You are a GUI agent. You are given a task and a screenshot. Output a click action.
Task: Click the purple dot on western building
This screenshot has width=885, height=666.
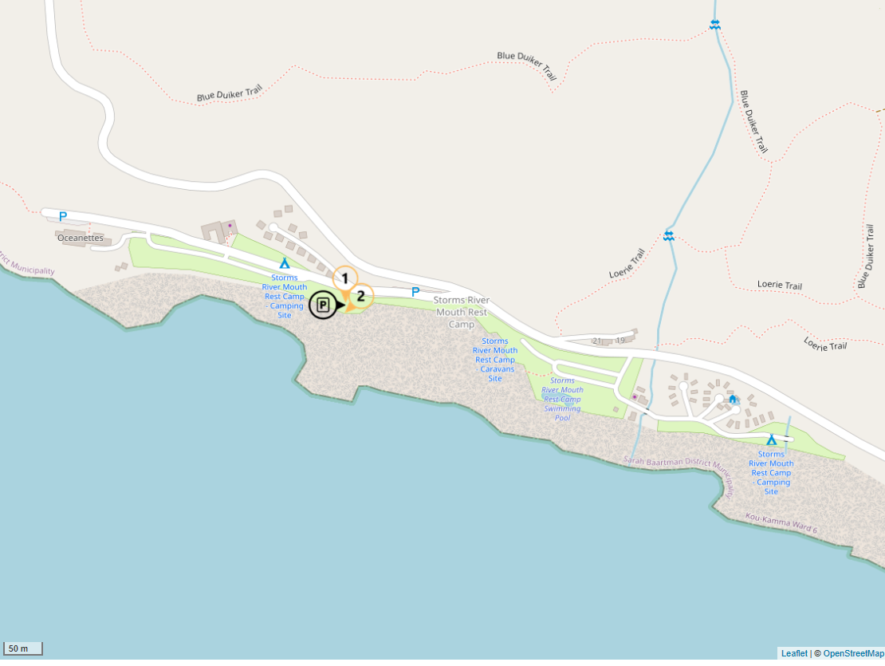tap(230, 225)
